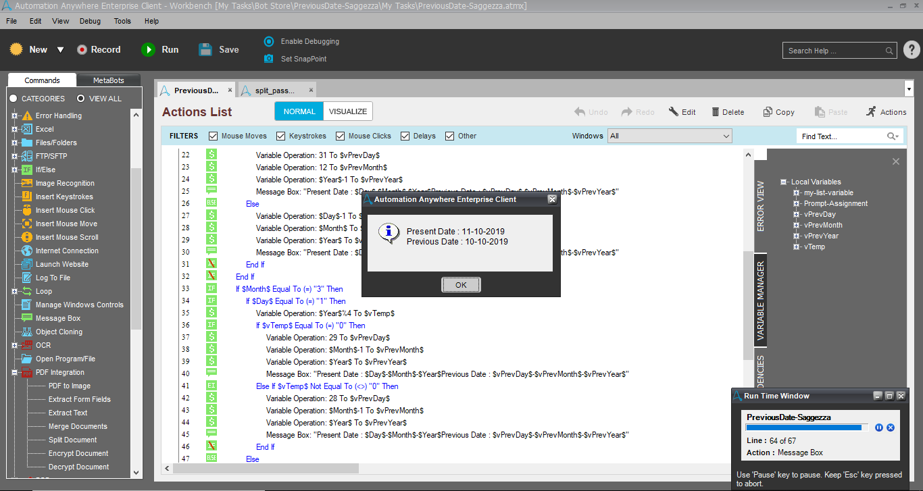Select the Image Recognition command icon
This screenshot has width=923, height=491.
point(27,183)
